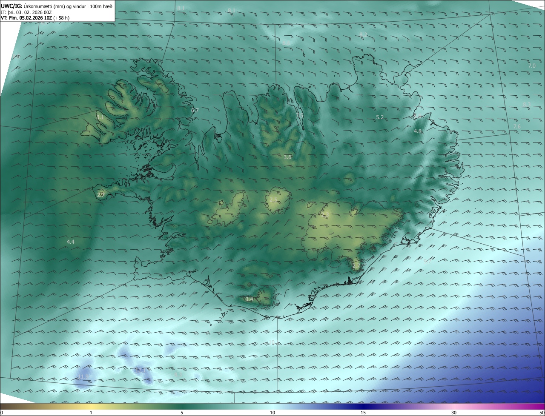Select the 3.1 label on the Westfjords
Viewport: 545px width, 416px height.
[100, 117]
